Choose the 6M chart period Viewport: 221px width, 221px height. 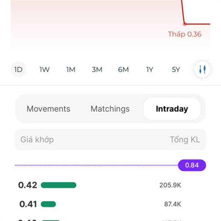[123, 70]
